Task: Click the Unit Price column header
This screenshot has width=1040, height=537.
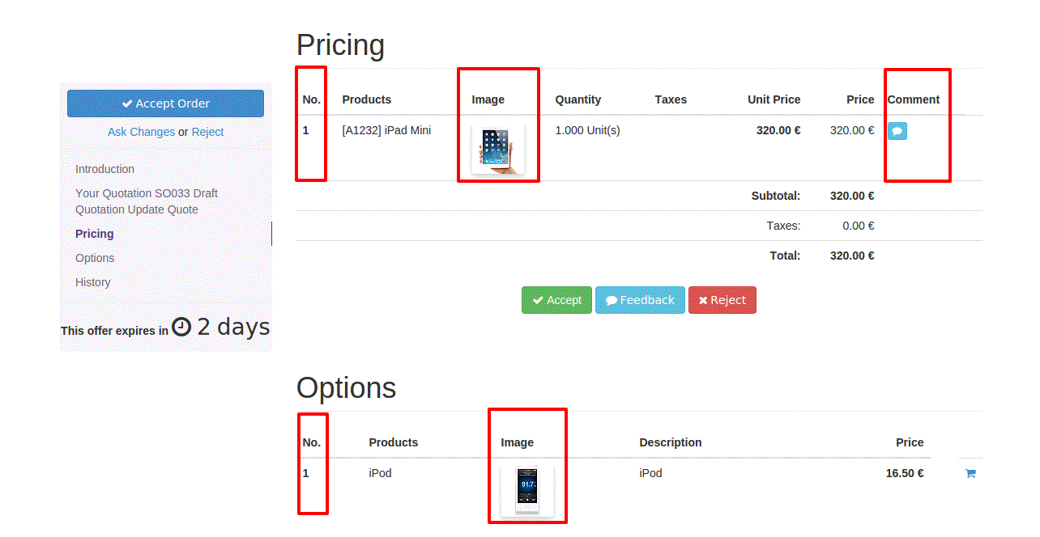Action: 774,99
